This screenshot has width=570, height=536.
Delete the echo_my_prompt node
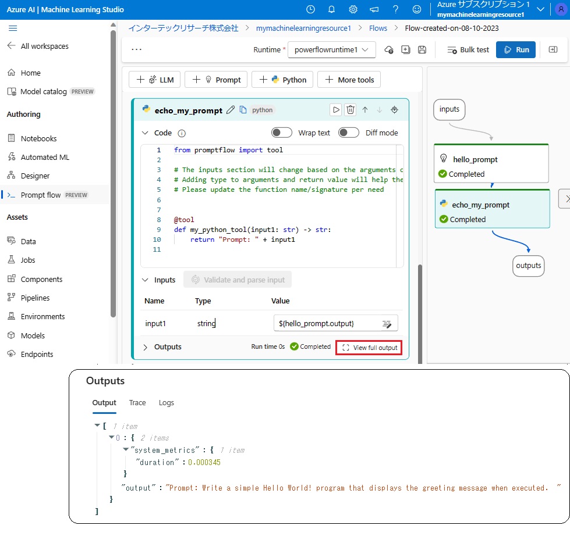coord(351,110)
